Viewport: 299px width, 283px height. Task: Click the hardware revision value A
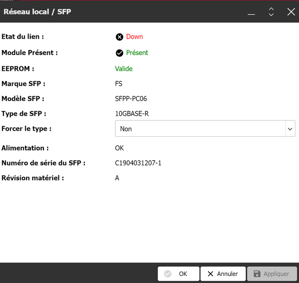[x=117, y=178]
